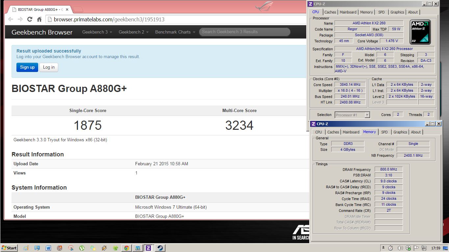Click the green clover icon in the taskbar
This screenshot has height=252, width=449.
115,248
